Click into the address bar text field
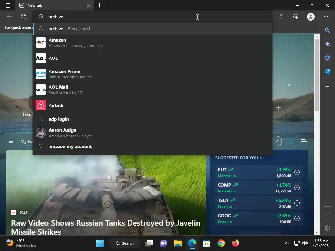335x251 pixels. (x=152, y=17)
